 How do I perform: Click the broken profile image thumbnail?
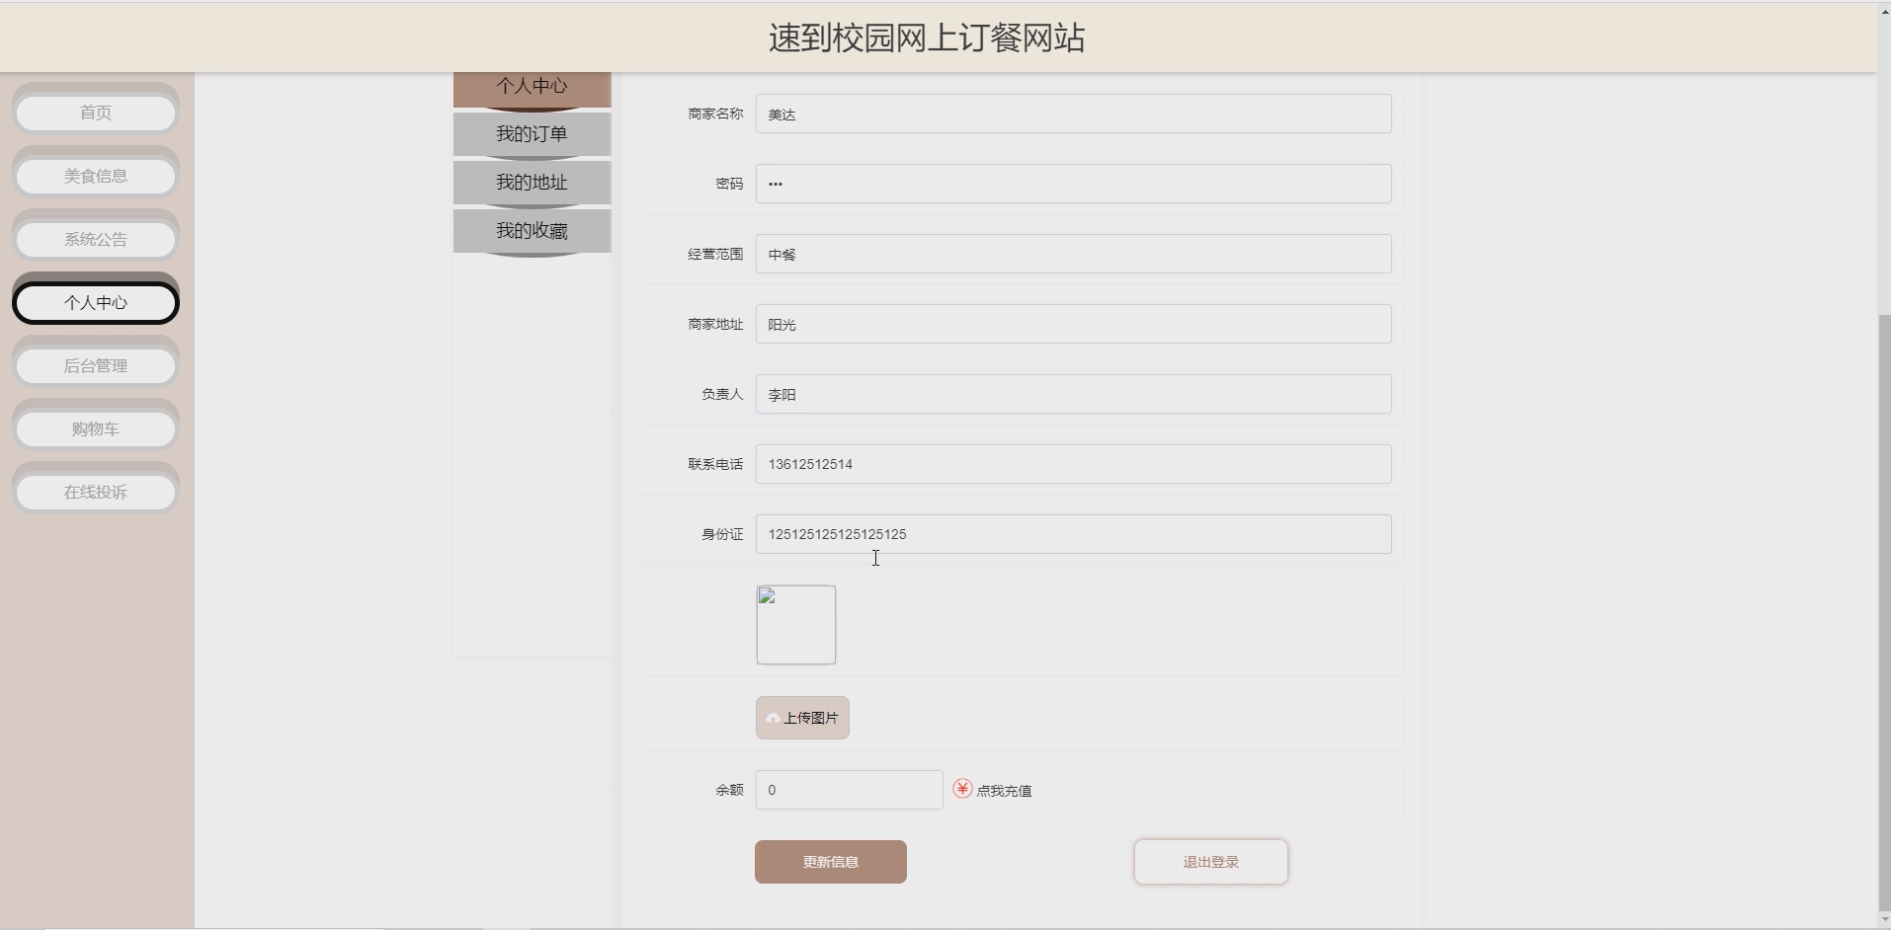point(796,625)
